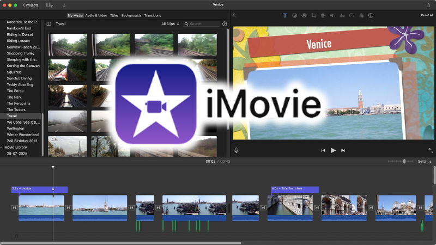The width and height of the screenshot is (436, 245).
Task: Play the Venice project in viewer
Action: [x=333, y=150]
